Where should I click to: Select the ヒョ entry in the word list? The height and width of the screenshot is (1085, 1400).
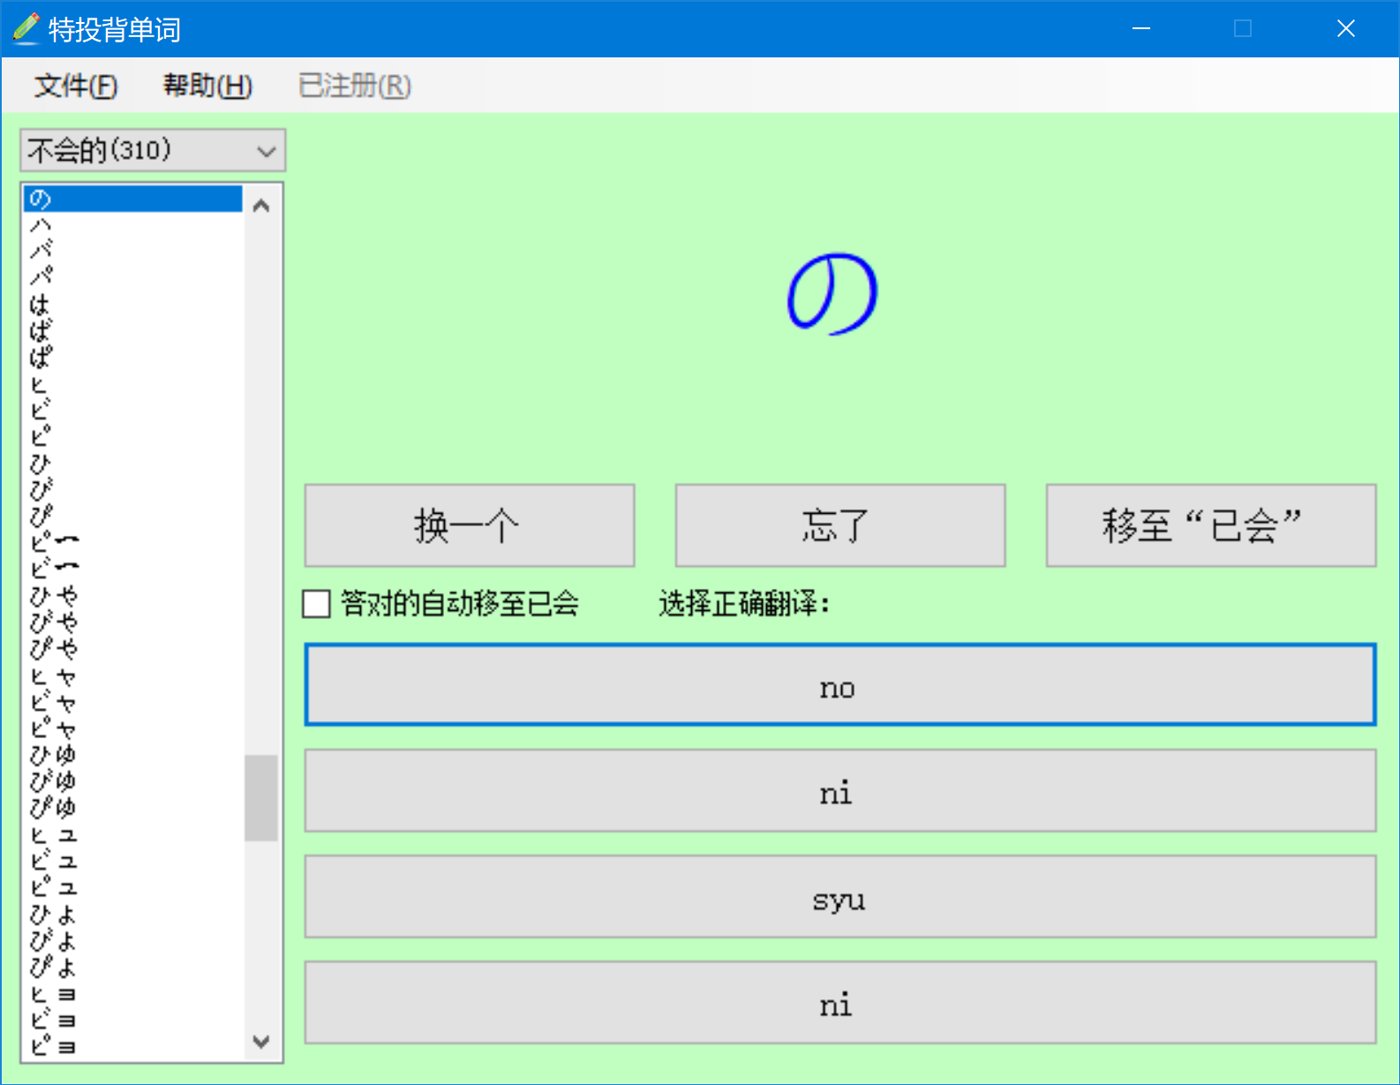132,993
